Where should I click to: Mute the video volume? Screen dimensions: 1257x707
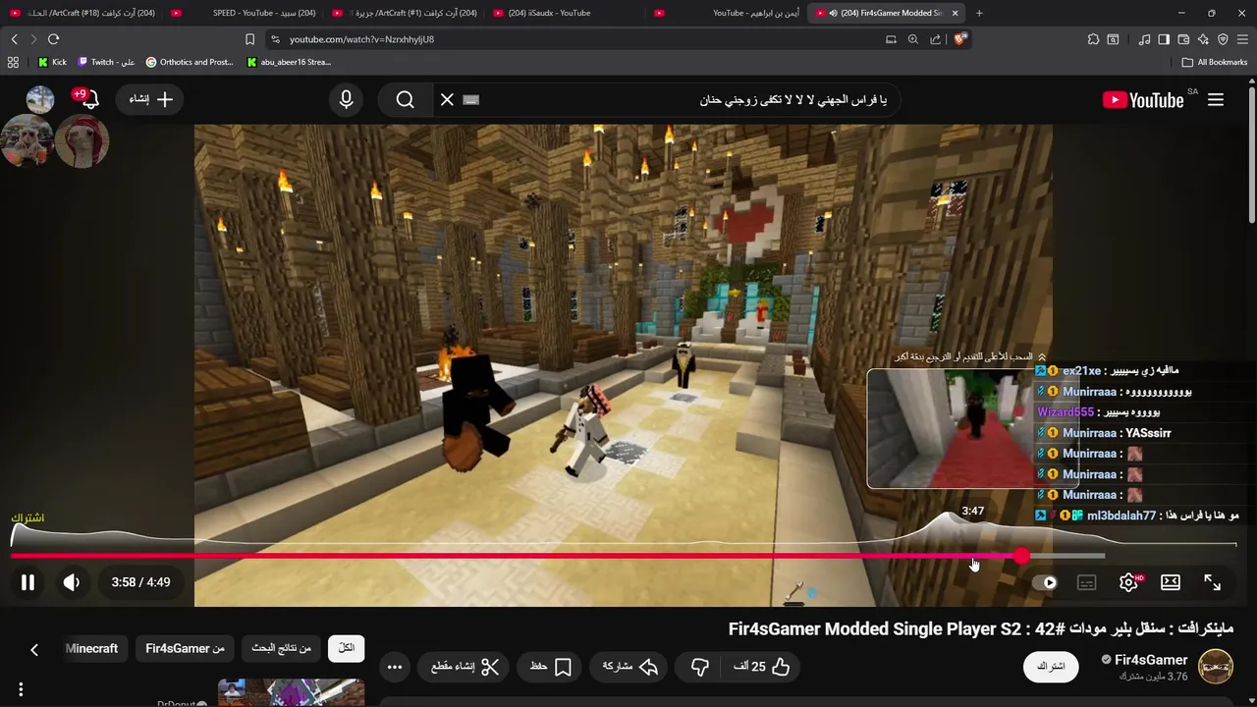(72, 582)
